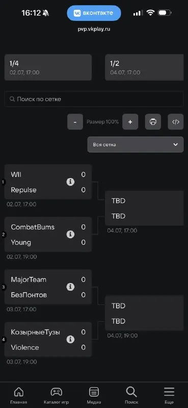
Task: Click the pvp.vkplay.ru address text
Action: point(94,29)
